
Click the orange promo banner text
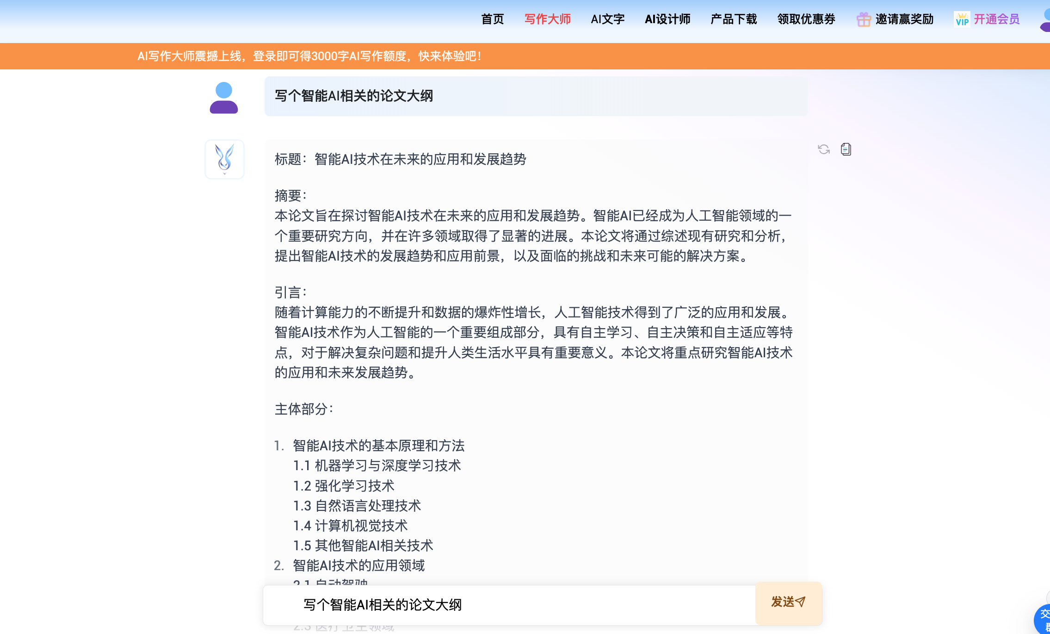coord(309,56)
